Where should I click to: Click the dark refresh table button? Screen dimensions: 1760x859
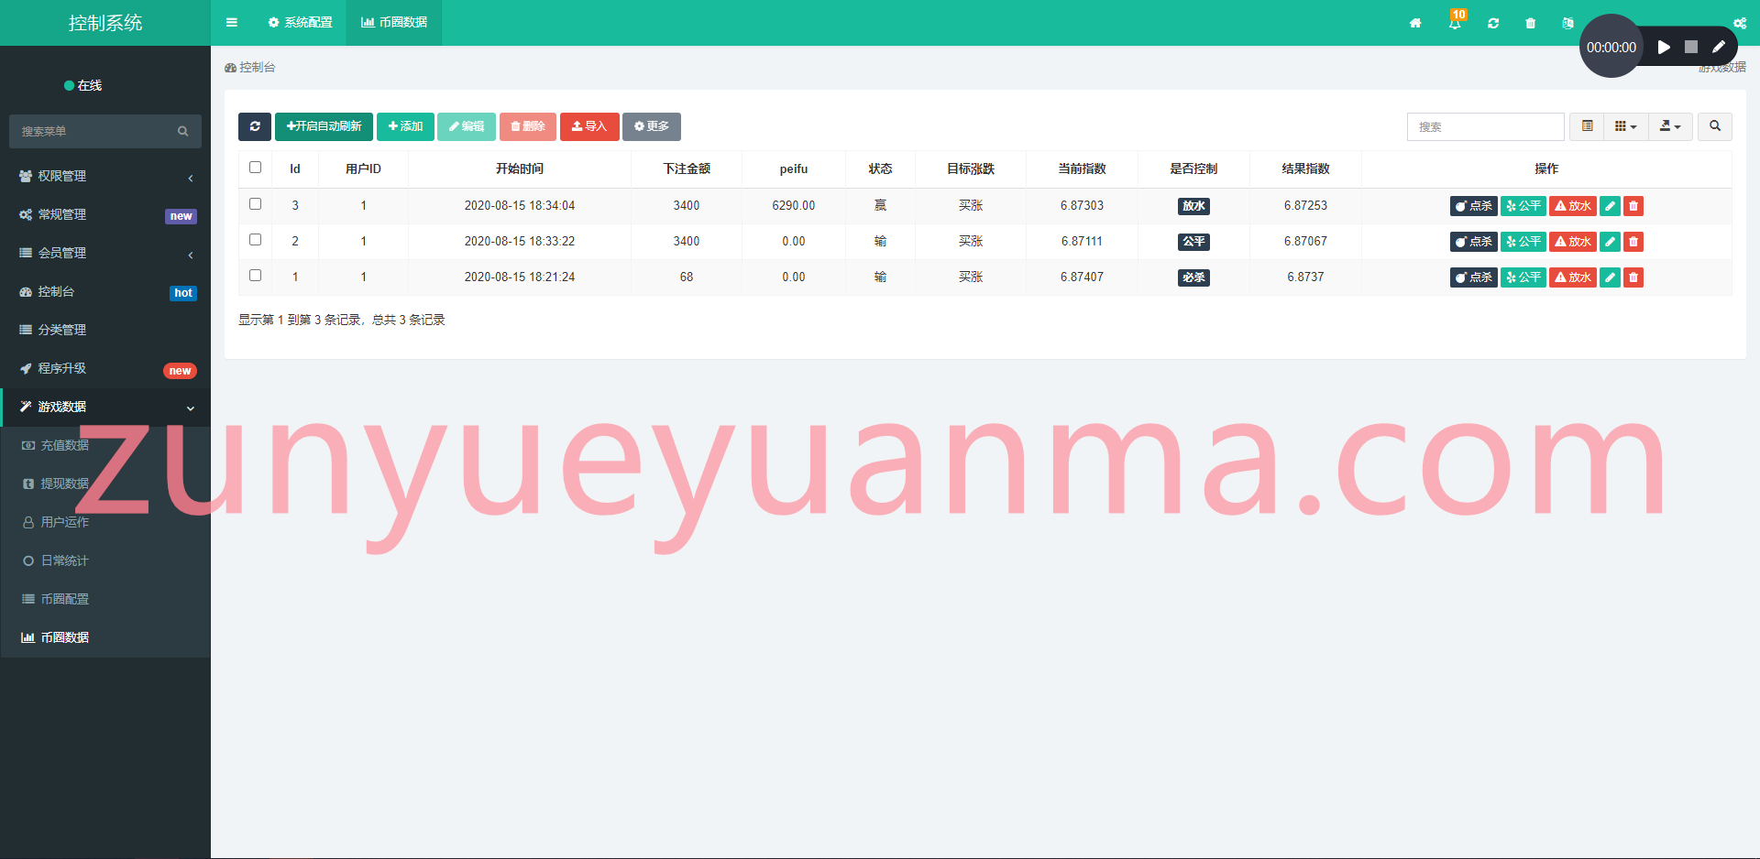255,126
